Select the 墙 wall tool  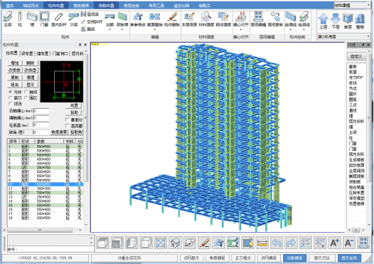pyautogui.click(x=32, y=19)
